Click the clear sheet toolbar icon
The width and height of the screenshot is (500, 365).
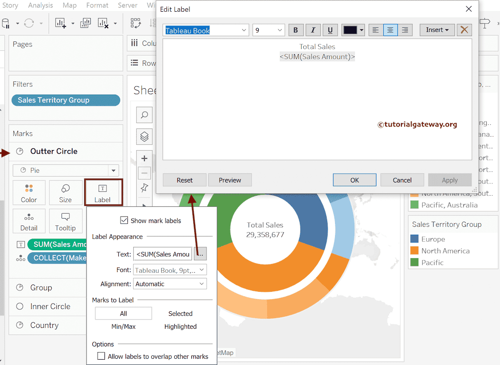click(x=104, y=23)
